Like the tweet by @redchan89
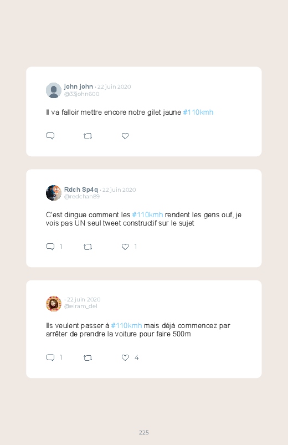This screenshot has height=445, width=288. 125,247
